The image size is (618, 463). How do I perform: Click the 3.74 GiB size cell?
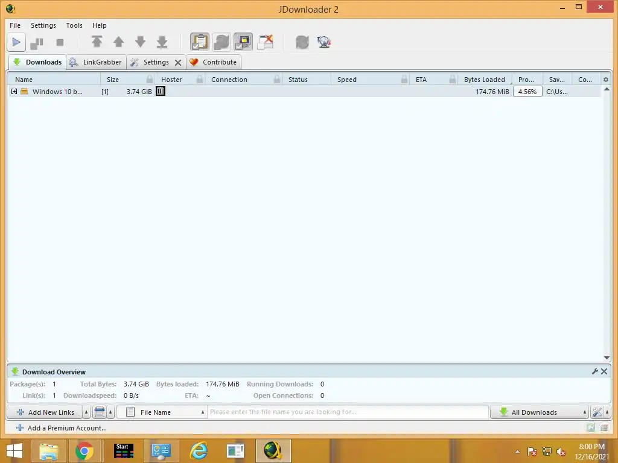[x=139, y=92]
